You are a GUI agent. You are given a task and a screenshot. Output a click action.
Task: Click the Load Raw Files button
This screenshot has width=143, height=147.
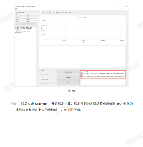point(68,72)
